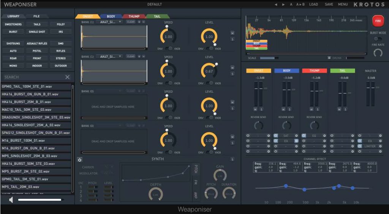The width and height of the screenshot is (389, 214).
Task: Click the SAVE button
Action: coord(329,5)
